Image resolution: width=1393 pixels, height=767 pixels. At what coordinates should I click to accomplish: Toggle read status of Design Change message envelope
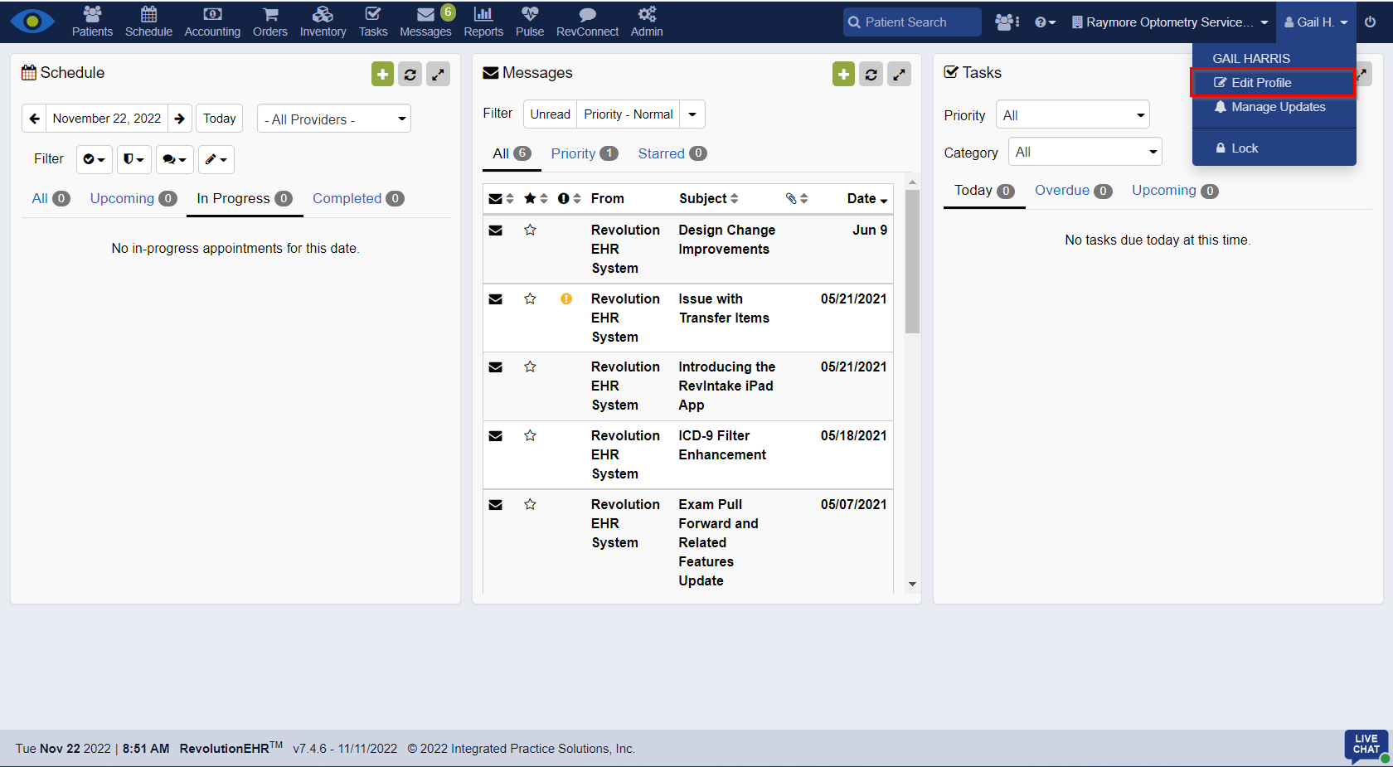[x=496, y=230]
